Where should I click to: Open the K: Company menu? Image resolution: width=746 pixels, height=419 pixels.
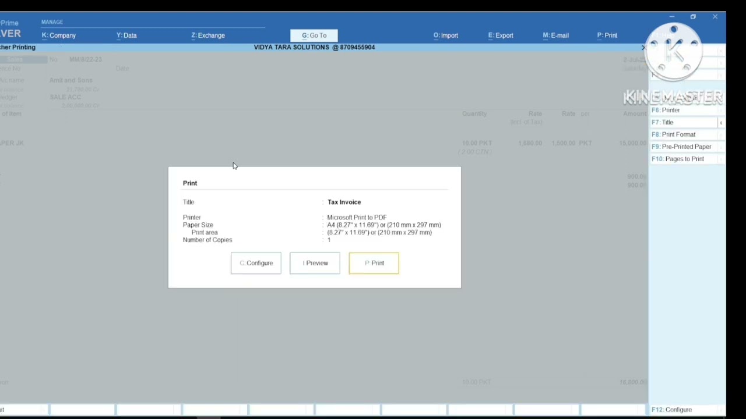(59, 35)
